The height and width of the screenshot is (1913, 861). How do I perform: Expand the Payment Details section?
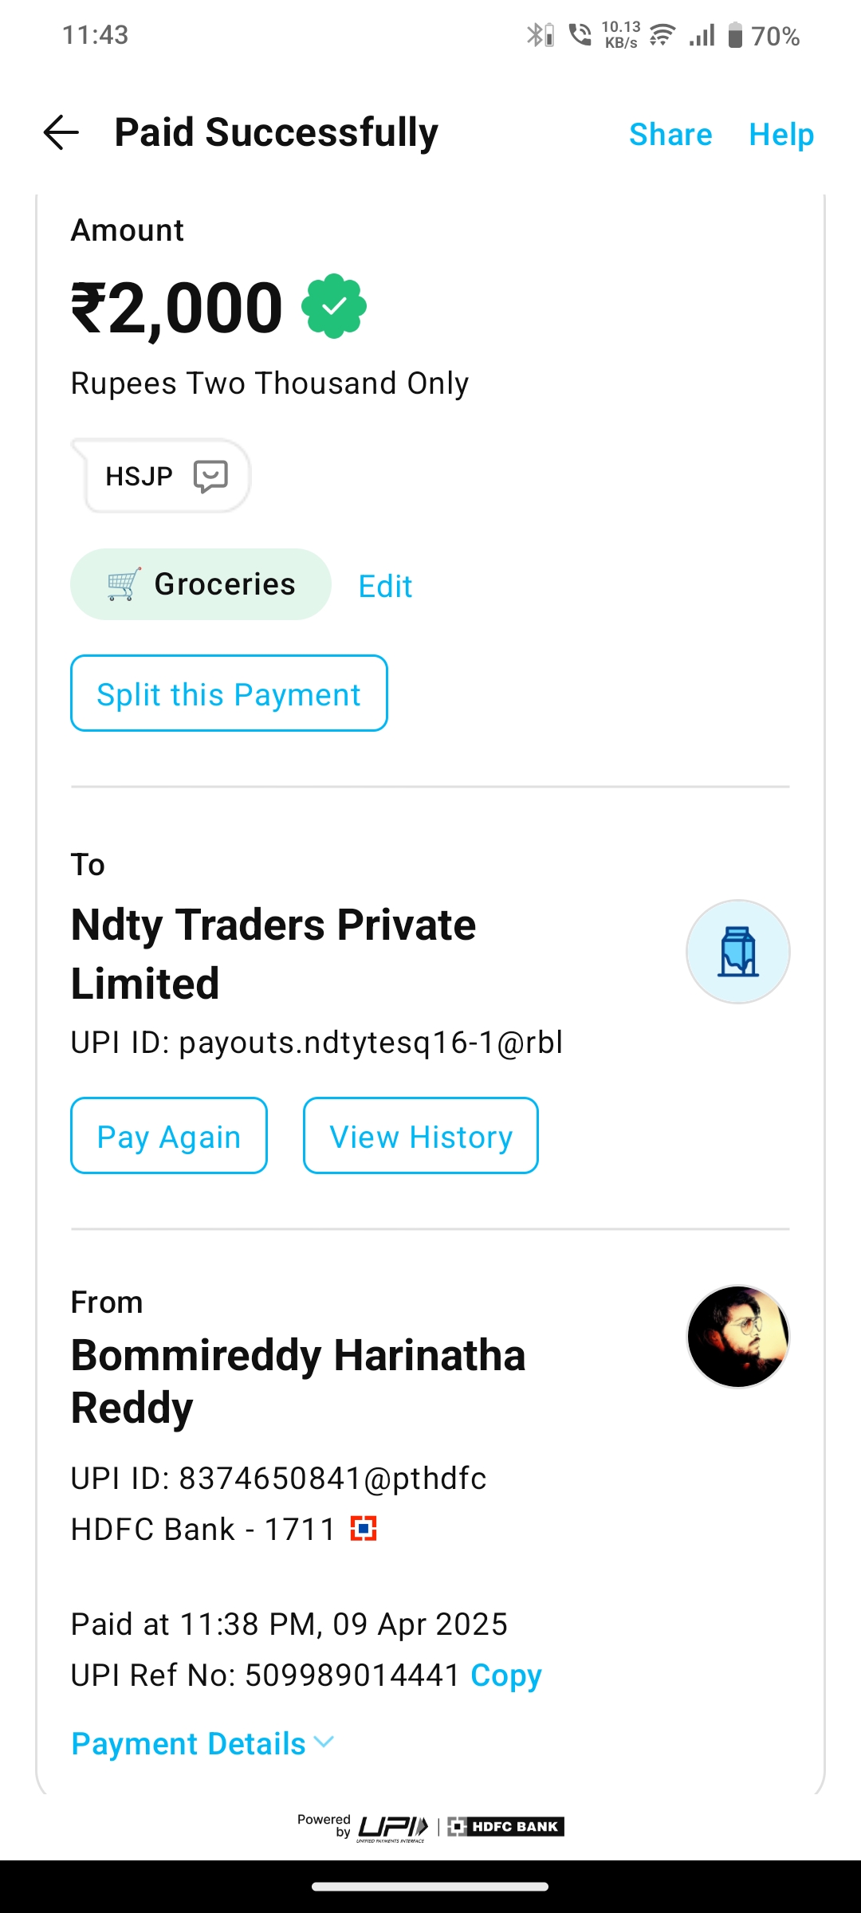point(189,1744)
